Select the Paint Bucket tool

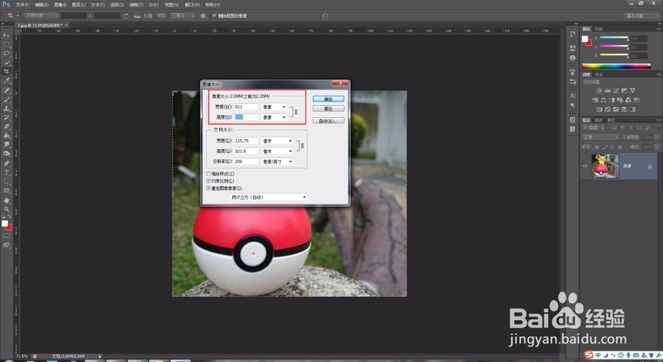7,136
